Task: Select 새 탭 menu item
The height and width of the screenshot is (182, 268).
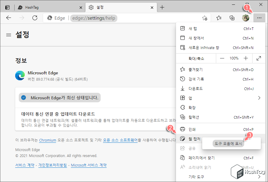Action: 220,29
